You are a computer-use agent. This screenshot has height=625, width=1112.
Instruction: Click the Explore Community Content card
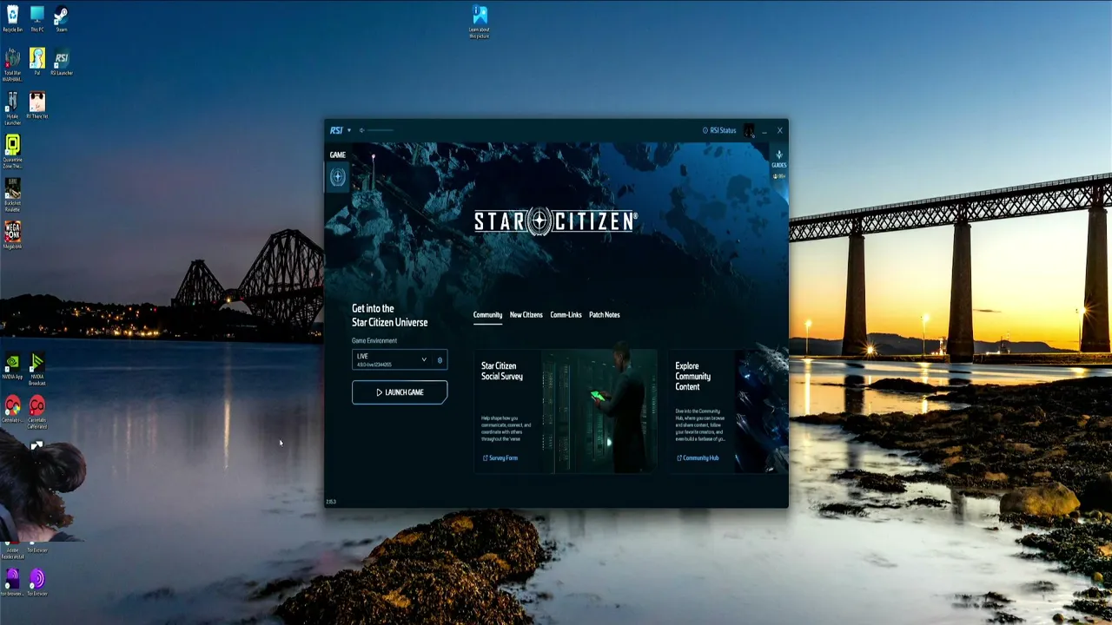(728, 411)
